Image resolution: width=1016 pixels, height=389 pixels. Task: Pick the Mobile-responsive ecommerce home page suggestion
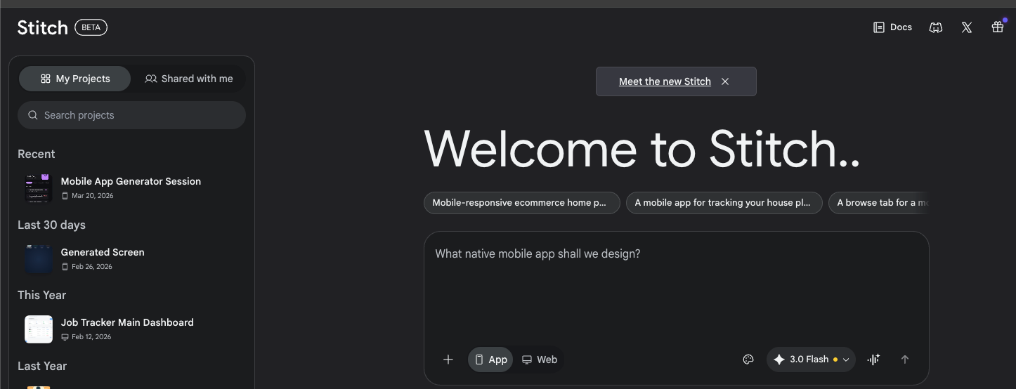click(521, 202)
